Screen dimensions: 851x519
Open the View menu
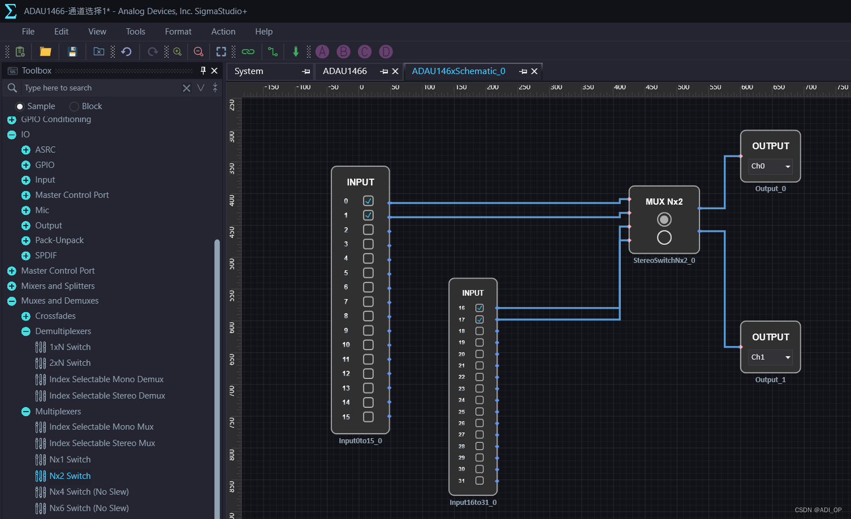[x=97, y=32]
